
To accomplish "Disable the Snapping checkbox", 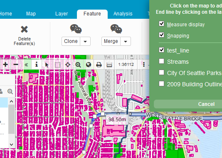I will 162,35.
